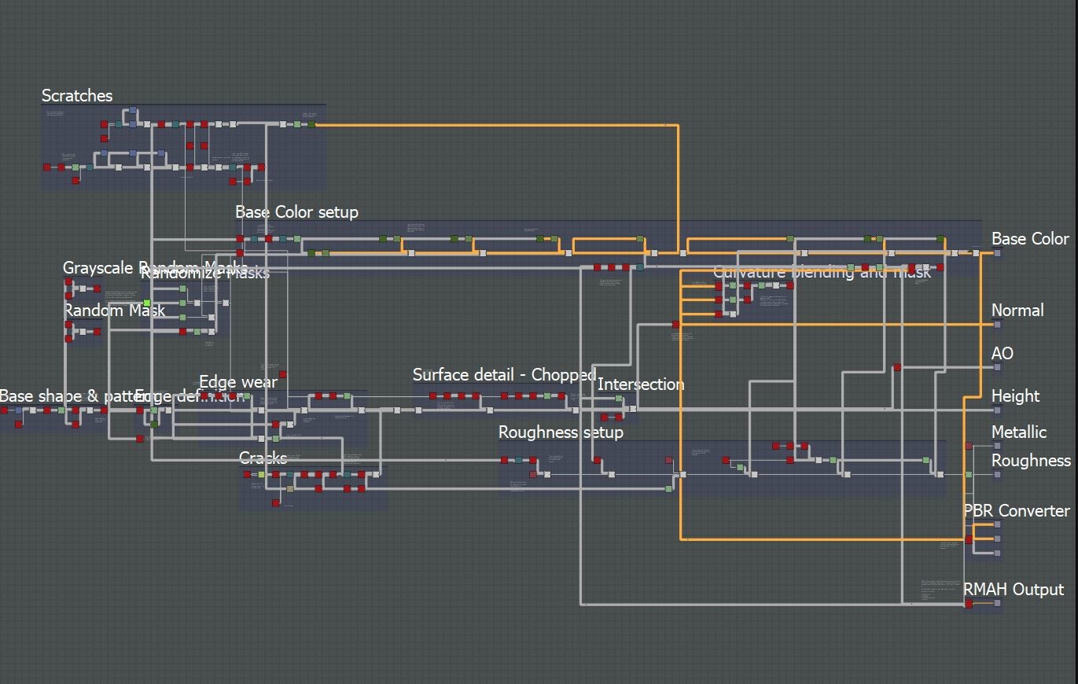Select the red PBR Converter node
This screenshot has width=1078, height=684.
tap(969, 539)
